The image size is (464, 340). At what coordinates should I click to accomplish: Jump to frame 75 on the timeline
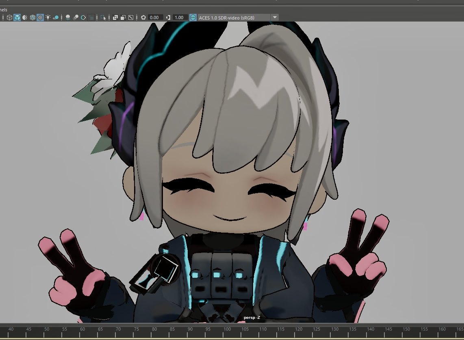point(137,329)
